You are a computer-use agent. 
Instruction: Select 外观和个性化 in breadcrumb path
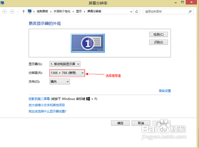(x=62, y=12)
